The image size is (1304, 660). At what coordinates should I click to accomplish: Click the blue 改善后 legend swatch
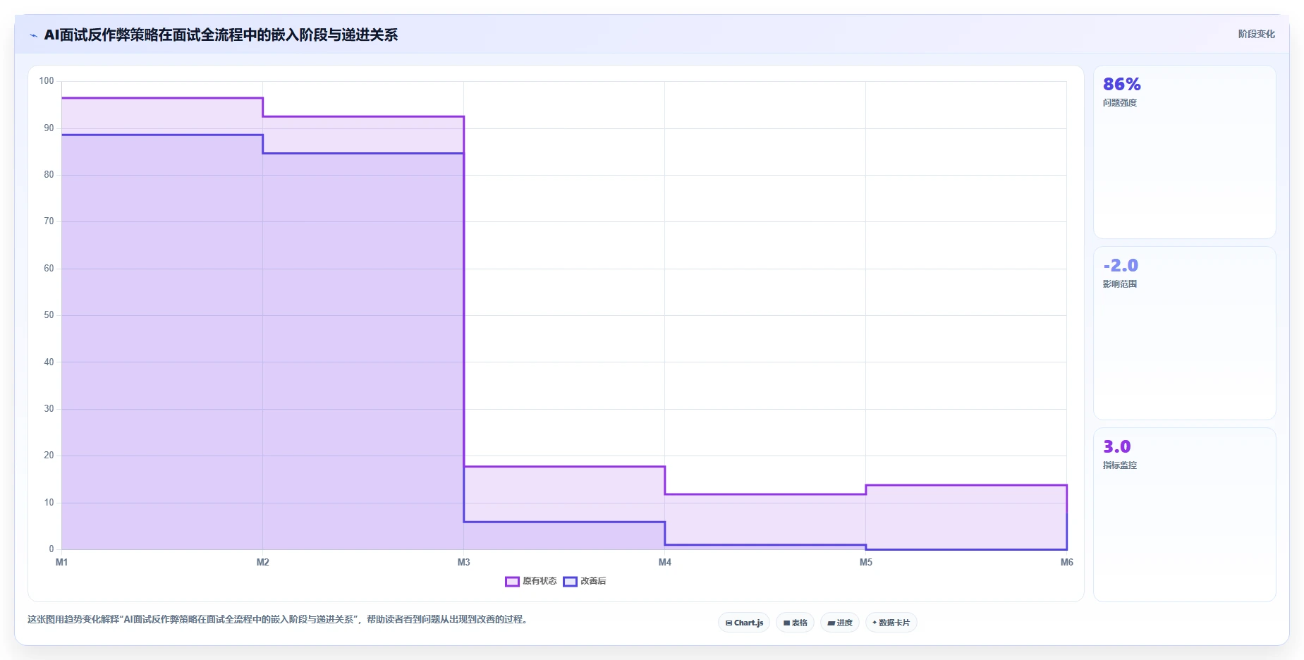pyautogui.click(x=570, y=582)
